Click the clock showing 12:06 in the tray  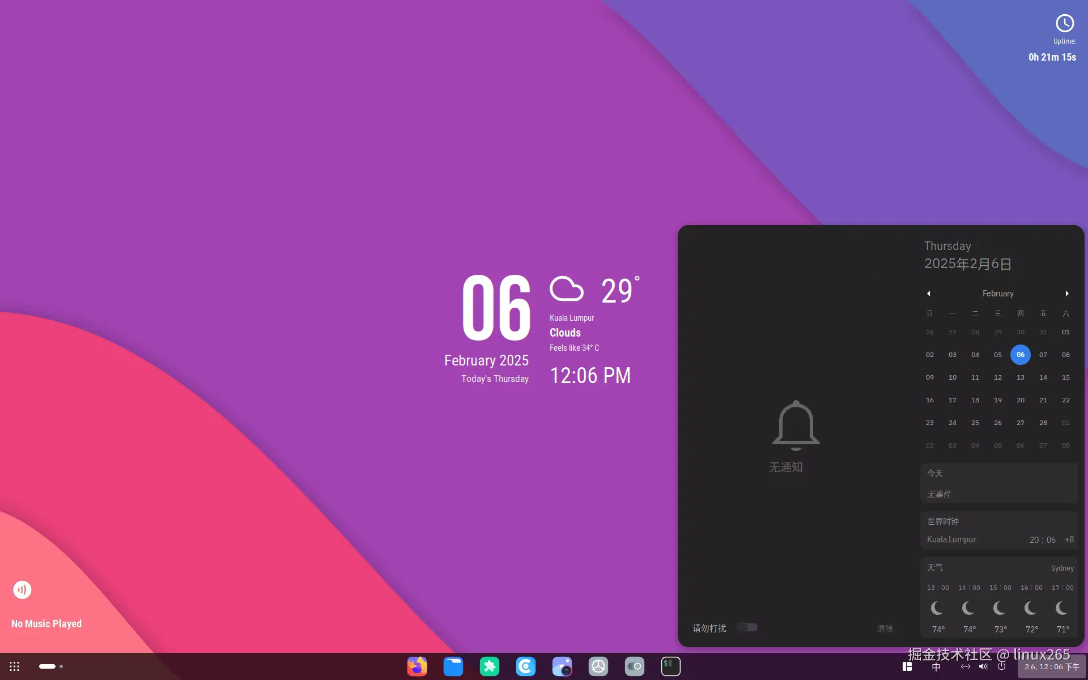coord(1051,666)
